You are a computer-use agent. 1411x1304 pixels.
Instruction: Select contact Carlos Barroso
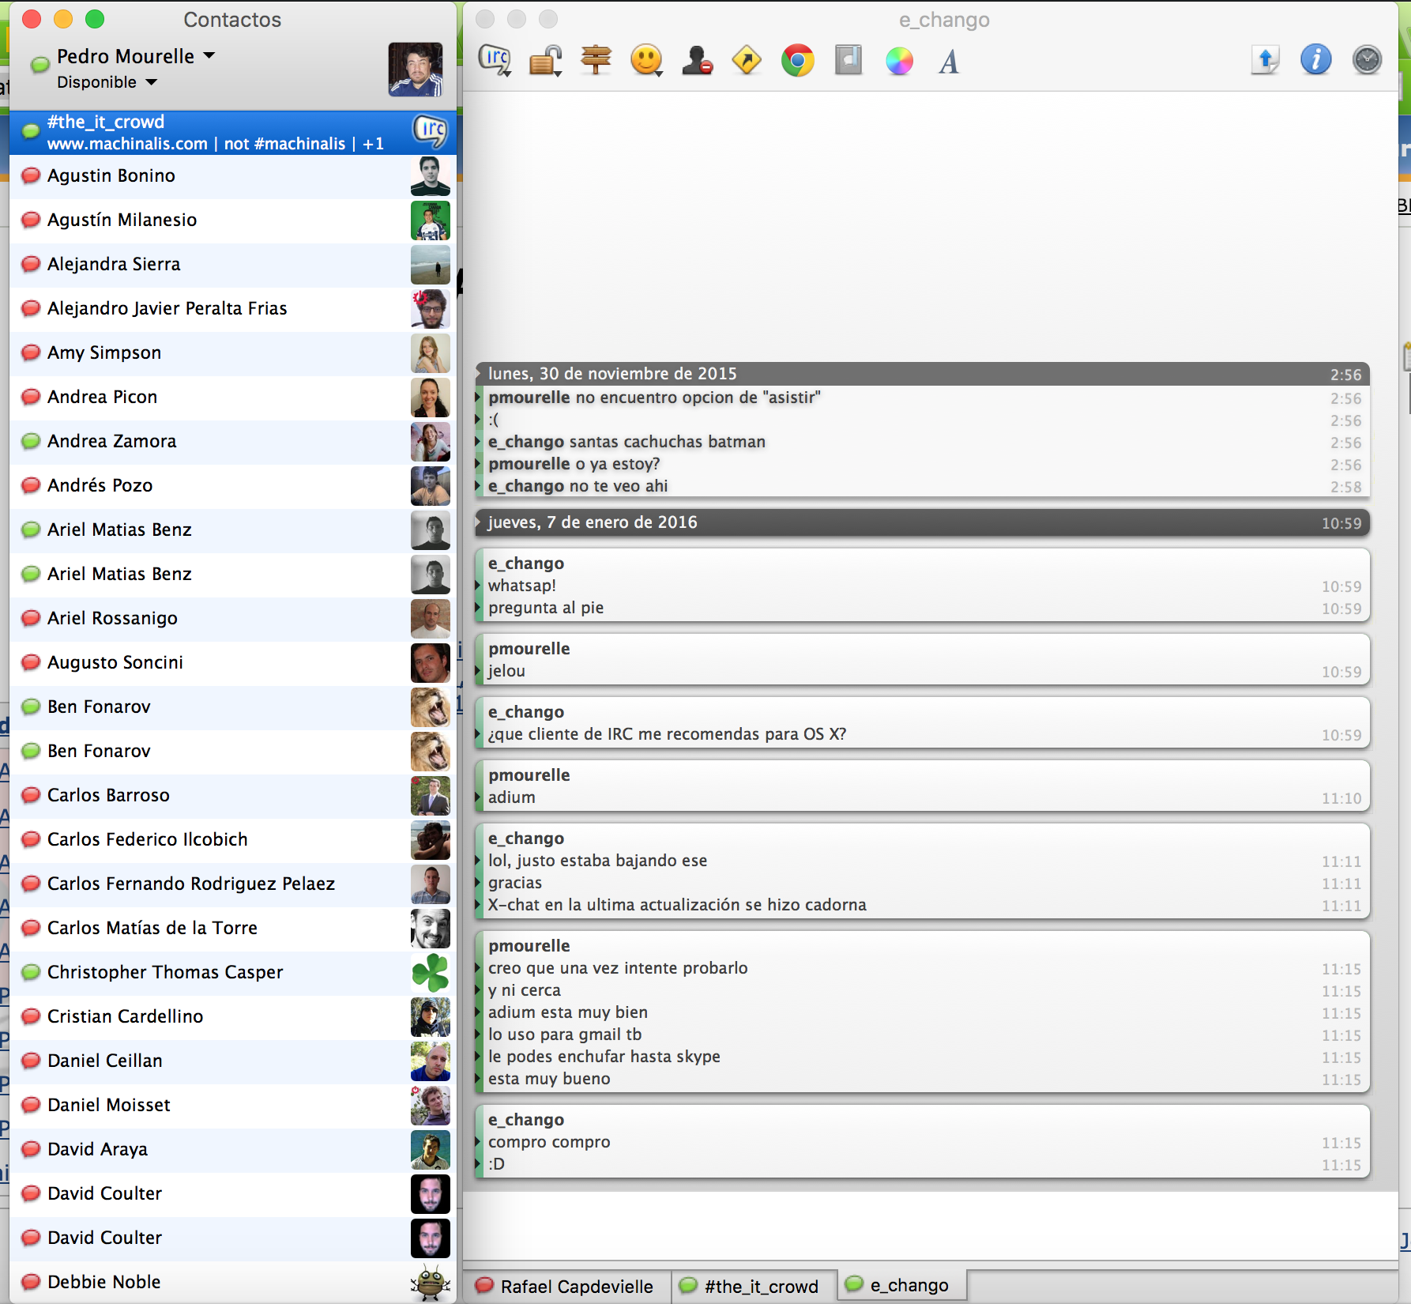pyautogui.click(x=233, y=795)
